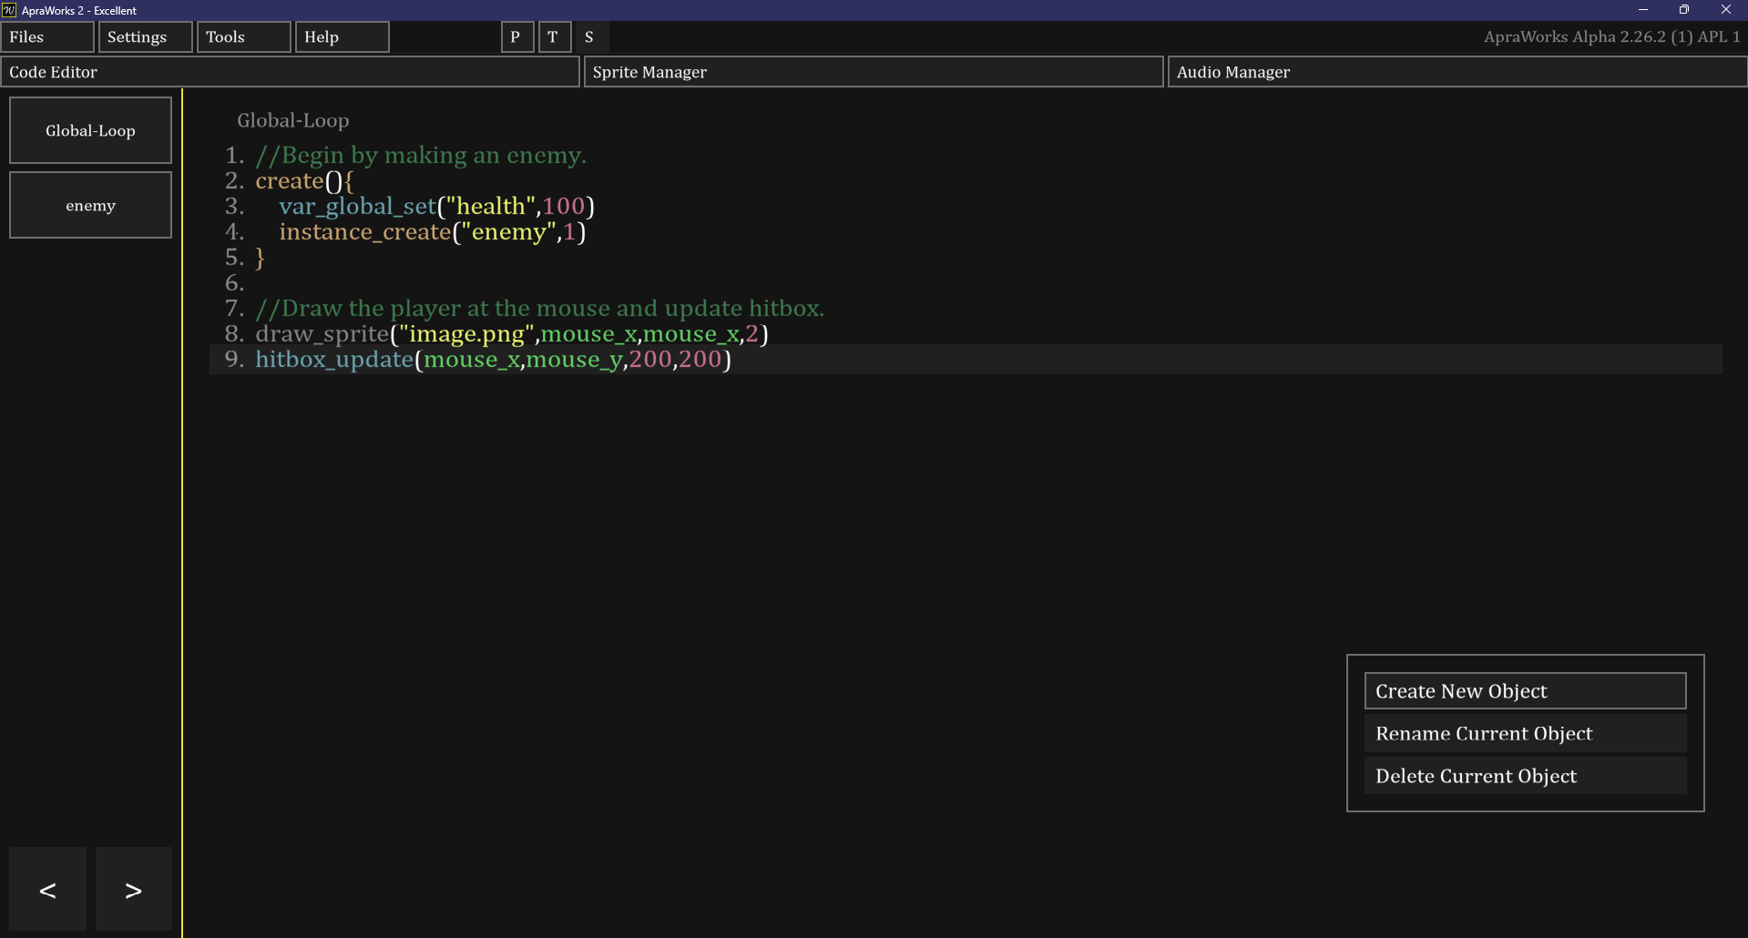
Task: Select the enemy object
Action: coord(90,205)
